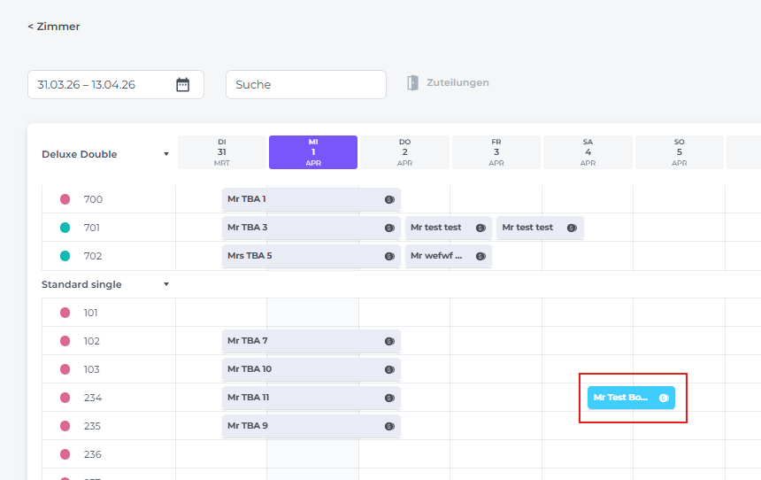Click payment icon on Mrs TBA 5 booking
Screen dimensions: 761x480
click(389, 256)
